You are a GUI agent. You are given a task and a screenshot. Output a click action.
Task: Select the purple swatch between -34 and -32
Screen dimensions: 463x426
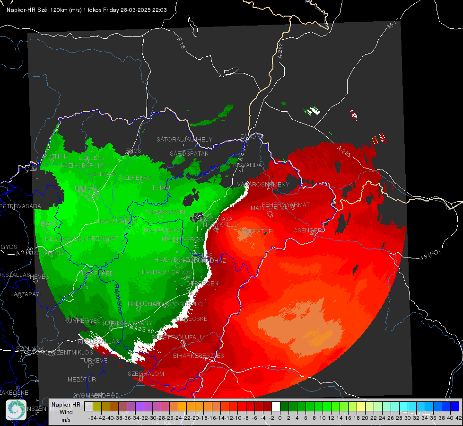[x=140, y=406]
